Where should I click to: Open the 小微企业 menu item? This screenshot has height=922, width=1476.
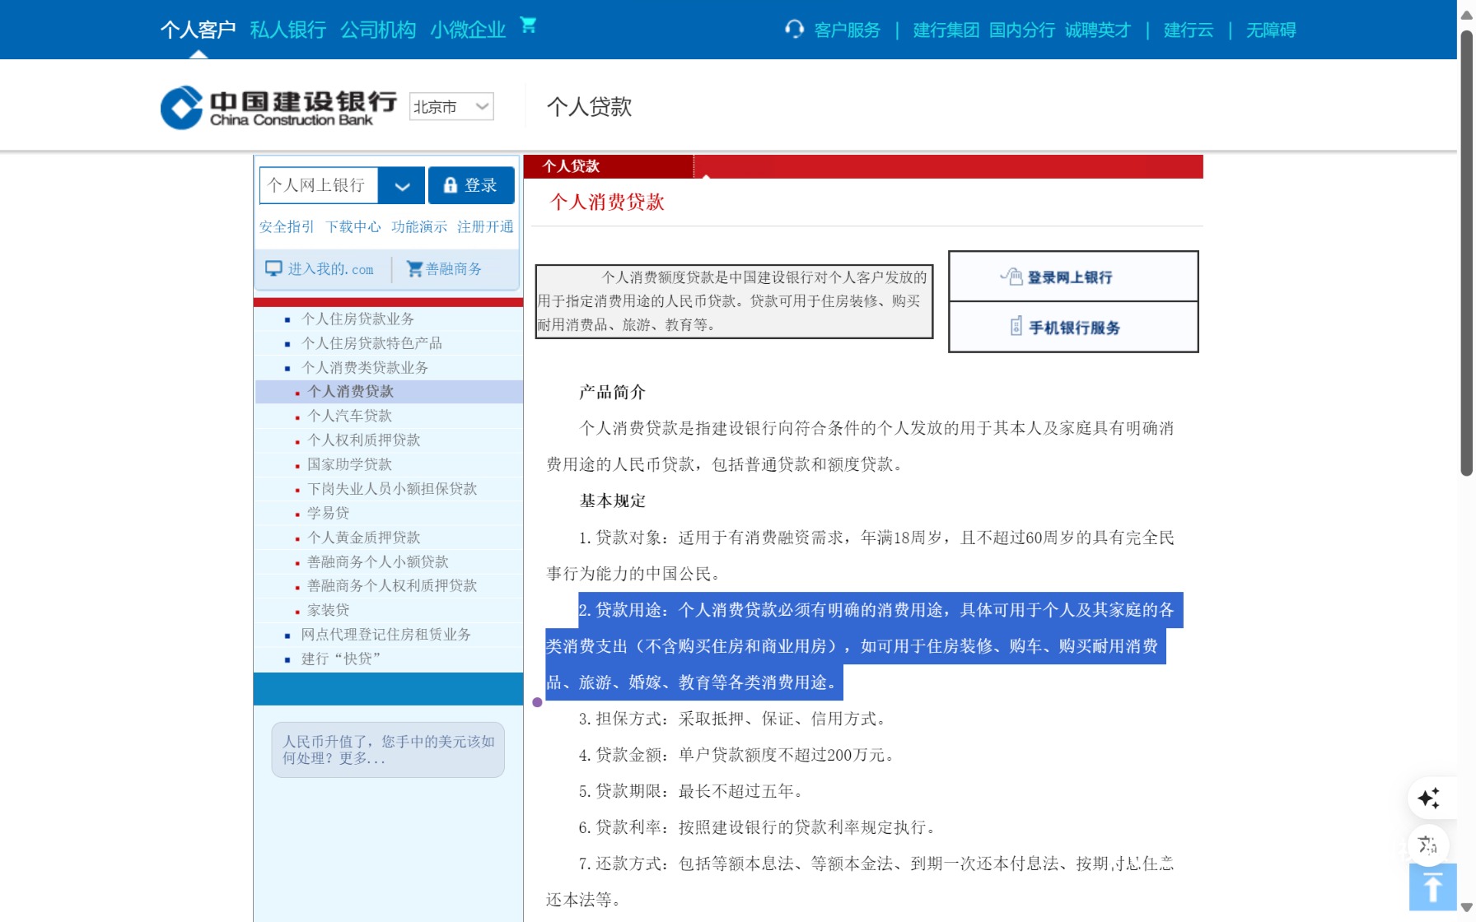(468, 29)
